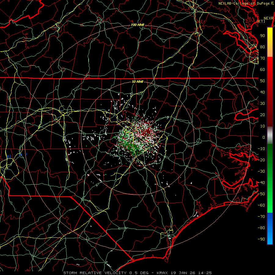Click the [KT] units label above color bar

(x=261, y=21)
